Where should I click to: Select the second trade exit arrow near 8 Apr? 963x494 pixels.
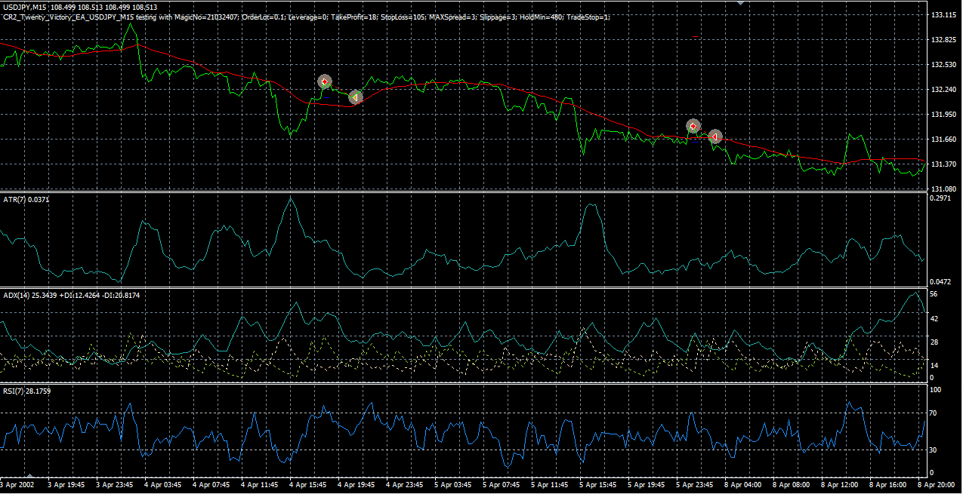[715, 137]
